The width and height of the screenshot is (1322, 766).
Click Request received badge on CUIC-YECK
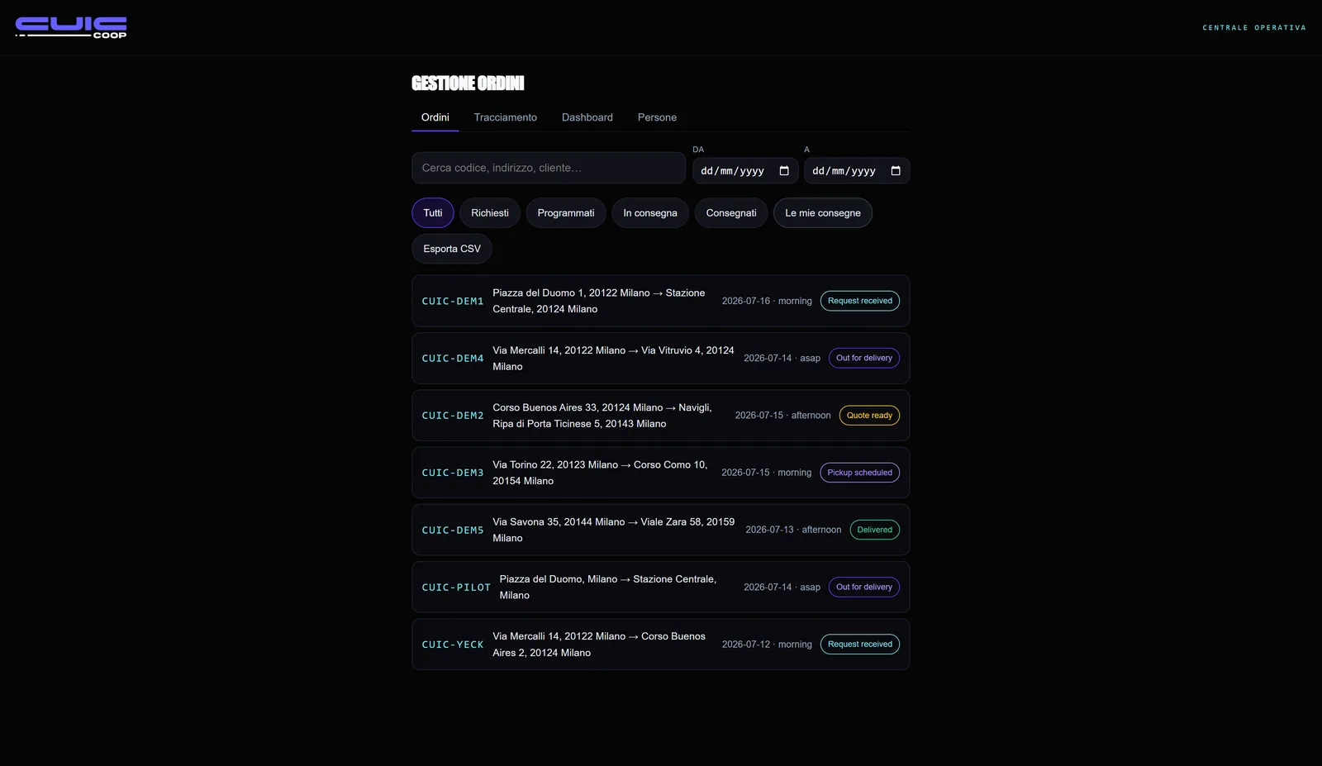(860, 645)
